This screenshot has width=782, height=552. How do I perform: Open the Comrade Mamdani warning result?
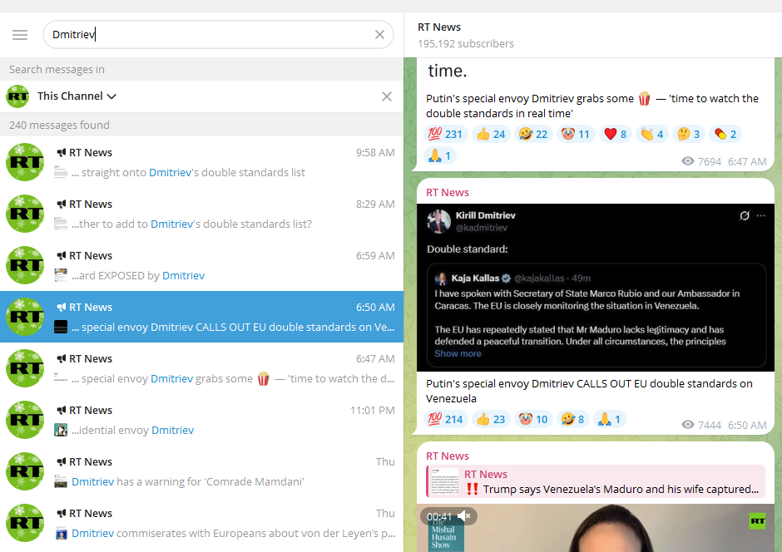[x=201, y=471]
